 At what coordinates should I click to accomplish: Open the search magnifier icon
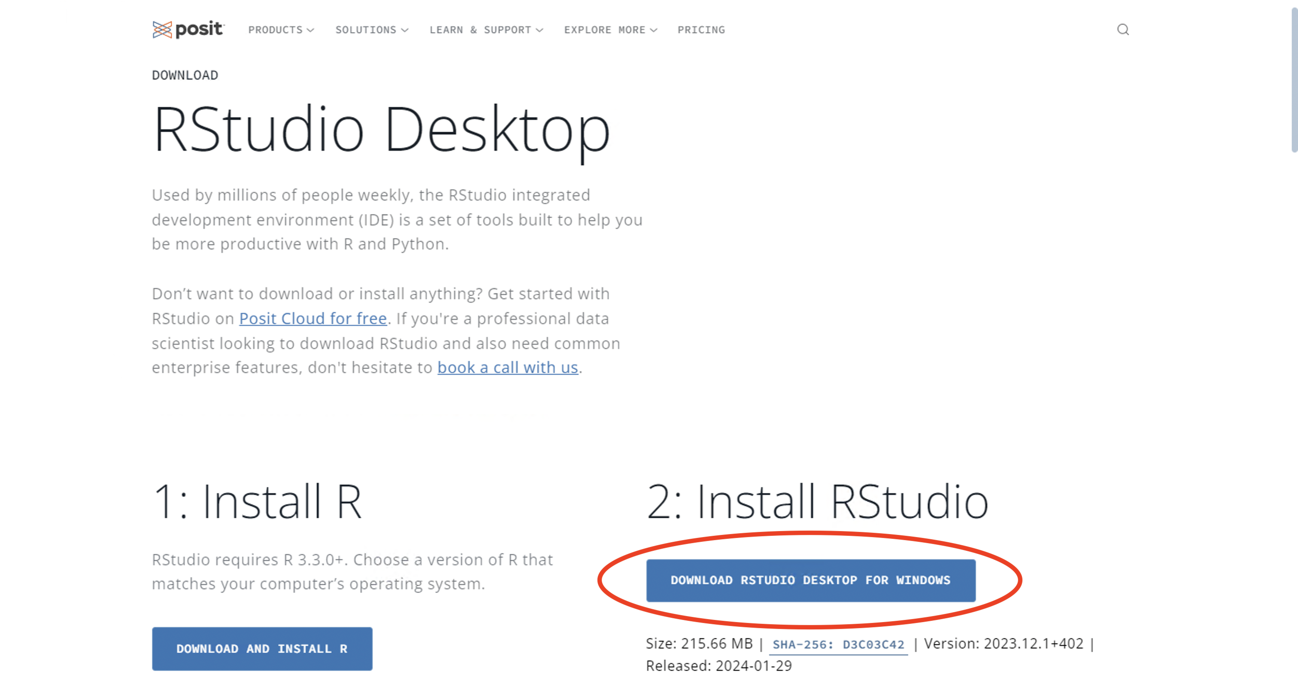[x=1122, y=30]
